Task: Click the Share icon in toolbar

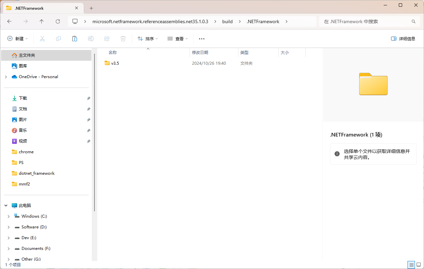Action: [107, 39]
